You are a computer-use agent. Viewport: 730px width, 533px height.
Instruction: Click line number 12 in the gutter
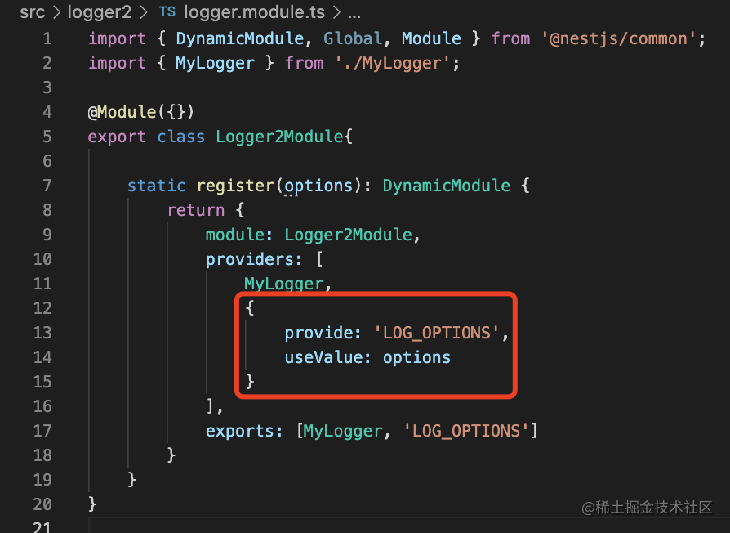coord(42,308)
